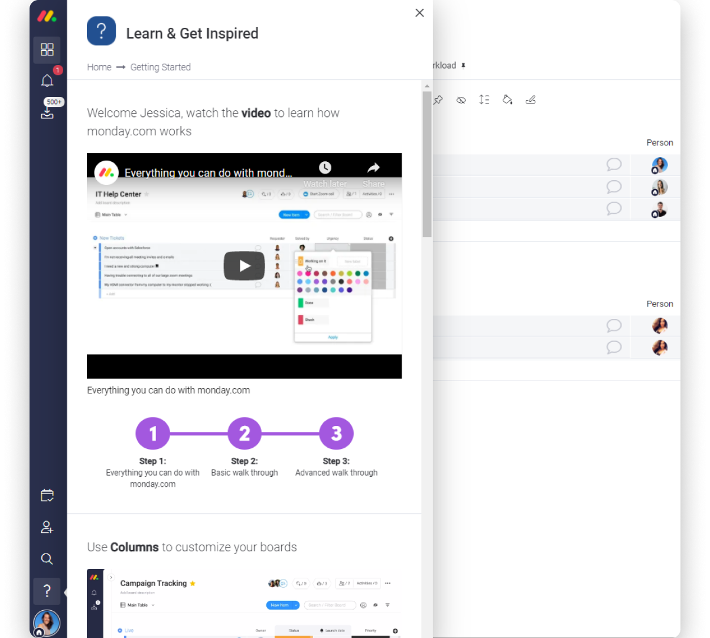Open the comment bubble in the upper group's third row
The image size is (710, 638).
(x=614, y=209)
